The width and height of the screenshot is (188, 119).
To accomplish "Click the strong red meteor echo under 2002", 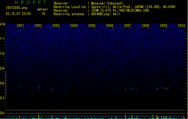I will click(39, 87).
